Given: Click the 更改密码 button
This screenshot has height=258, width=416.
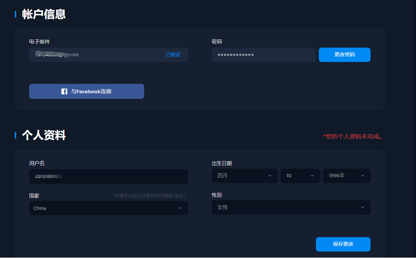Looking at the screenshot, I should [x=344, y=55].
